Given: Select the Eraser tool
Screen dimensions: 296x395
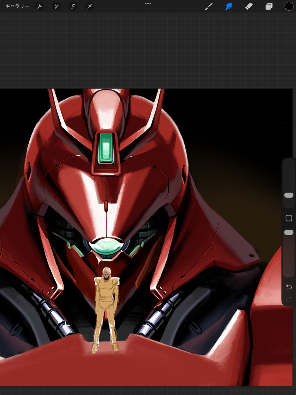Looking at the screenshot, I should point(249,6).
